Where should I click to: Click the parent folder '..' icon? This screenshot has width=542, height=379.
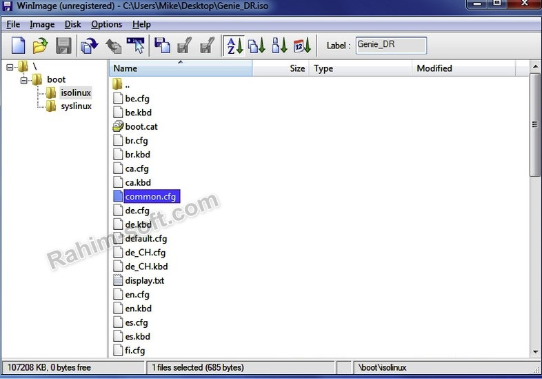tap(117, 84)
